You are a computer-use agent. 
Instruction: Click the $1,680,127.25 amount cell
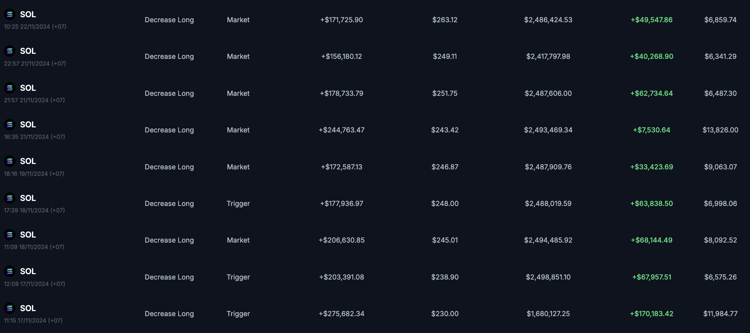point(548,314)
